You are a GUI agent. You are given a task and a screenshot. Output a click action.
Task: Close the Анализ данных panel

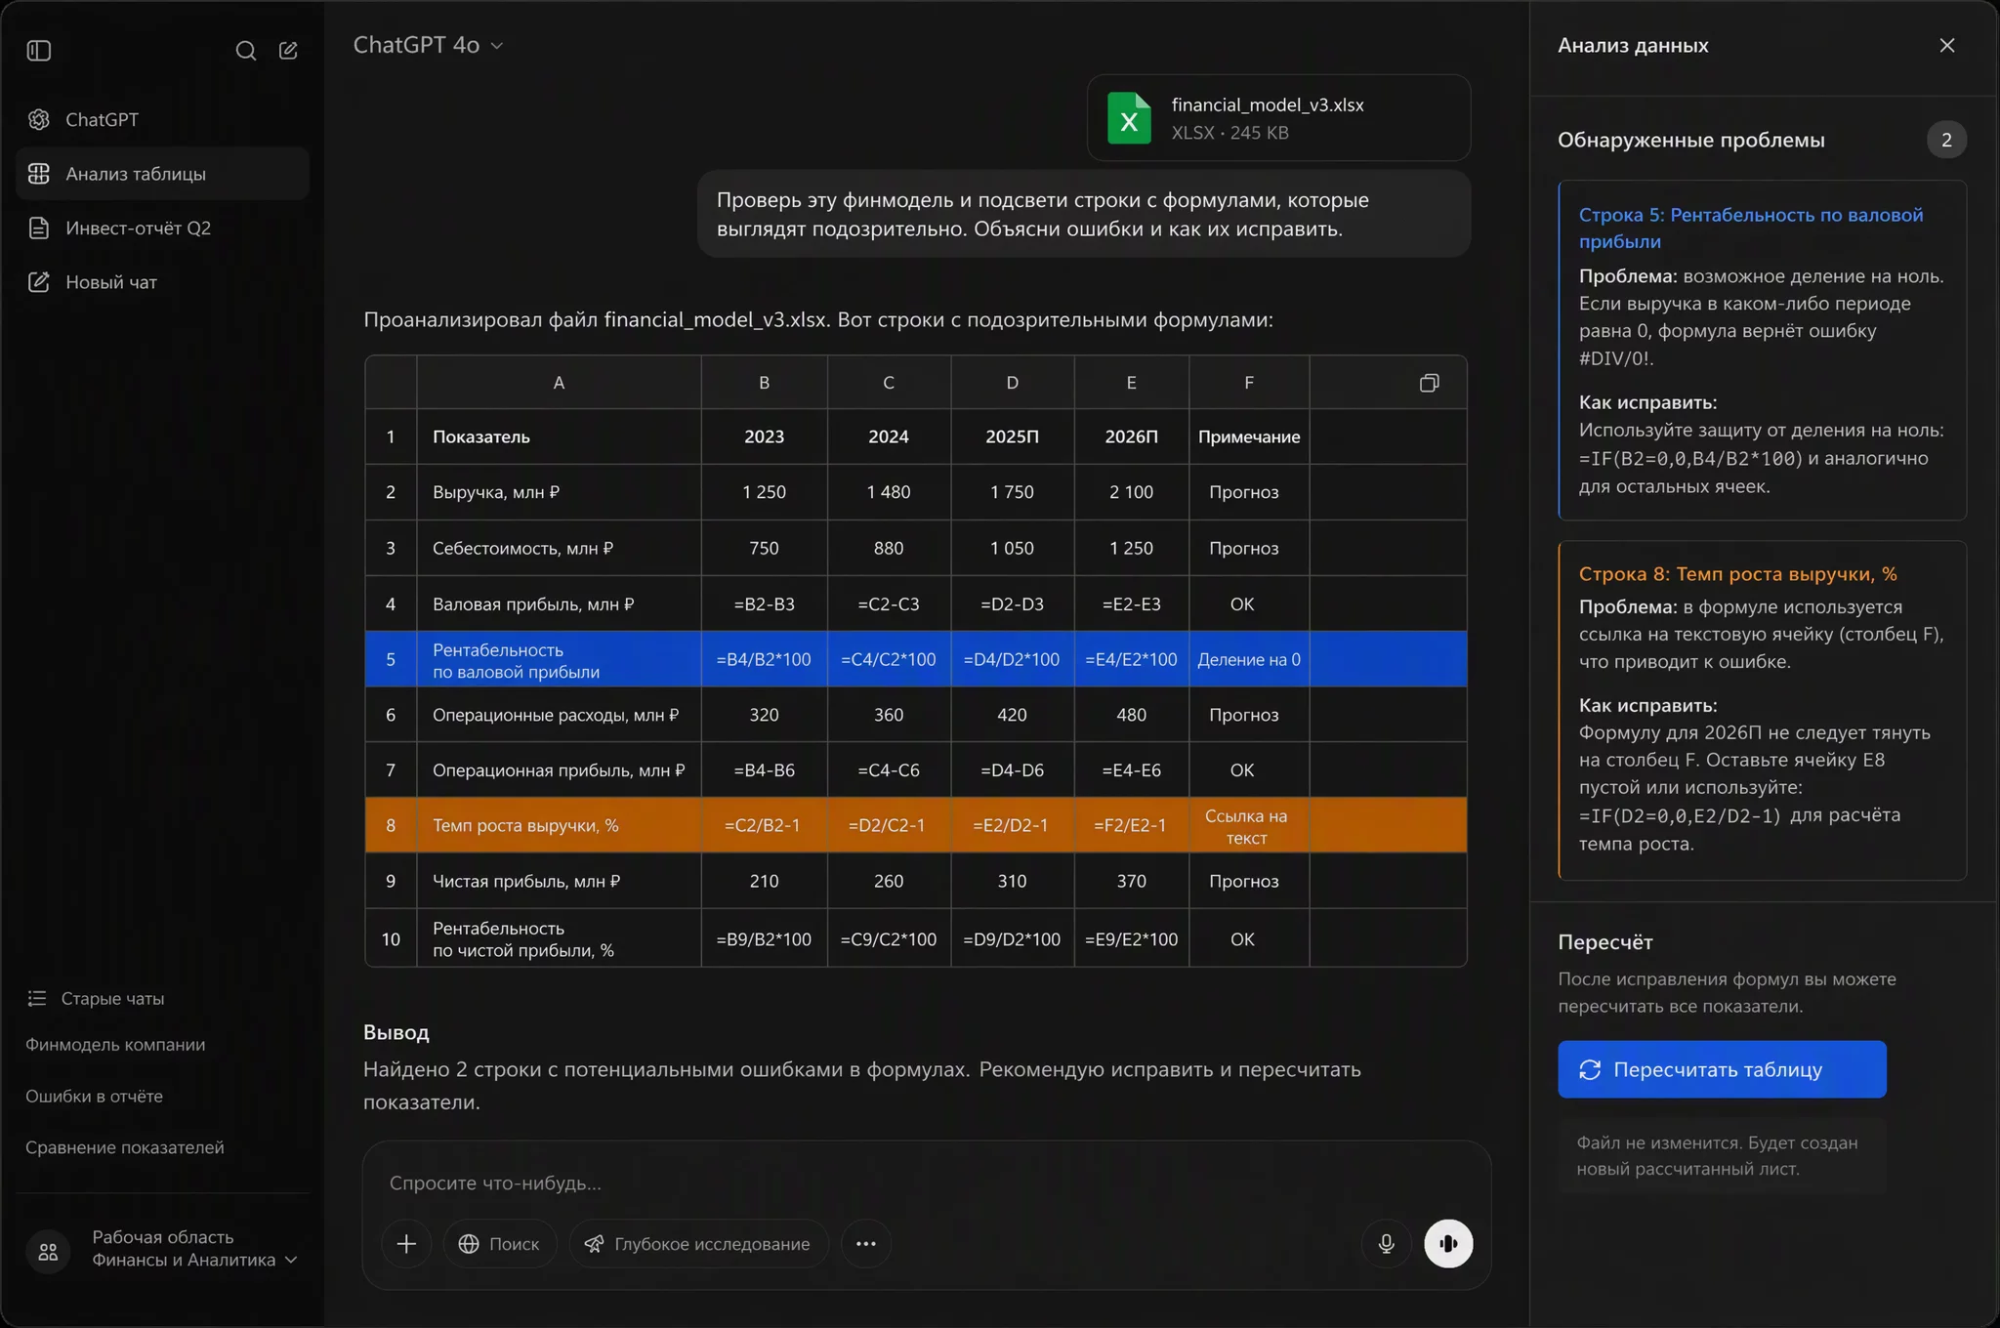(x=1946, y=45)
